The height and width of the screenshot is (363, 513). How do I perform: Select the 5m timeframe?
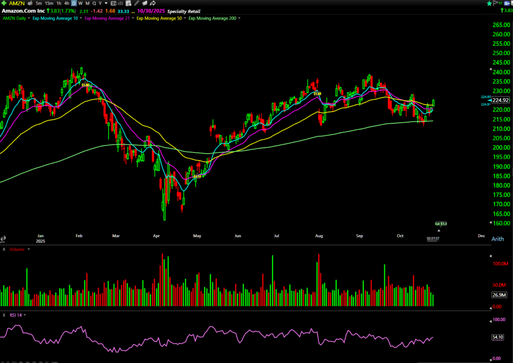pos(39,3)
